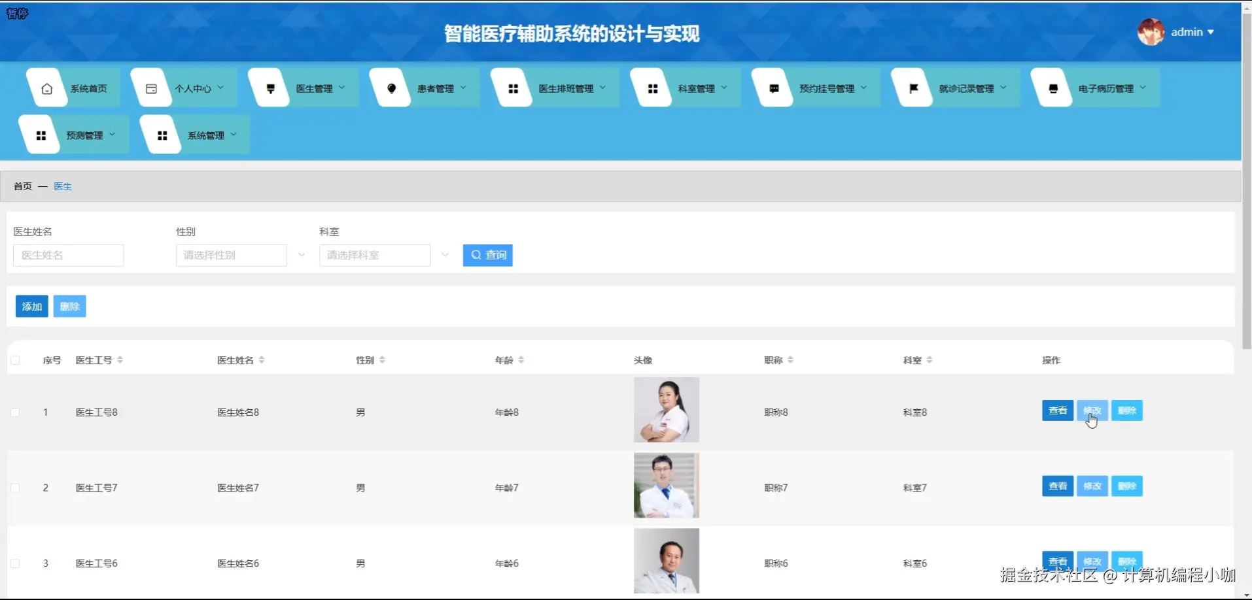Click the bulb icon beside 患者管理
This screenshot has width=1252, height=600.
pyautogui.click(x=391, y=89)
